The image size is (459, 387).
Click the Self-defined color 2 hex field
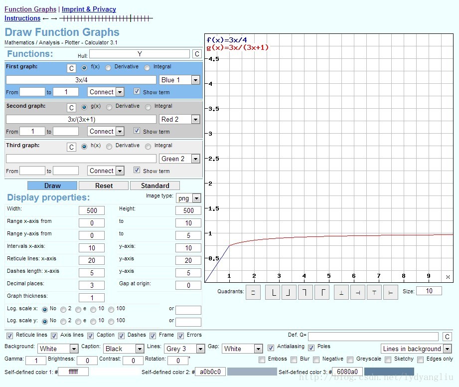point(210,372)
